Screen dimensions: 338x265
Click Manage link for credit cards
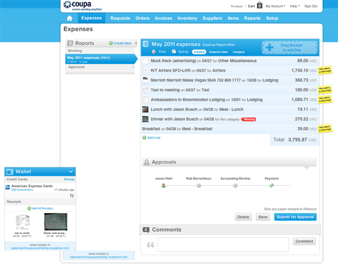point(69,179)
